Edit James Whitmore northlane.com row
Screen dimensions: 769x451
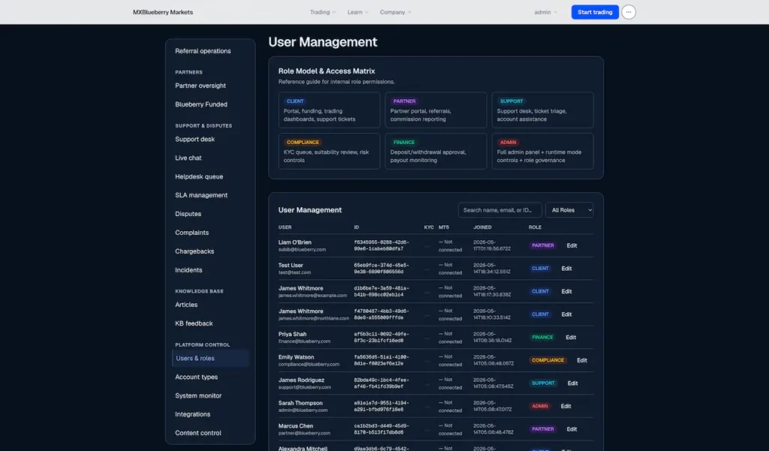566,314
